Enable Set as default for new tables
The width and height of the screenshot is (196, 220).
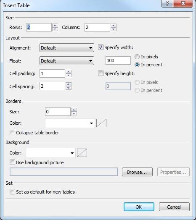[12, 191]
